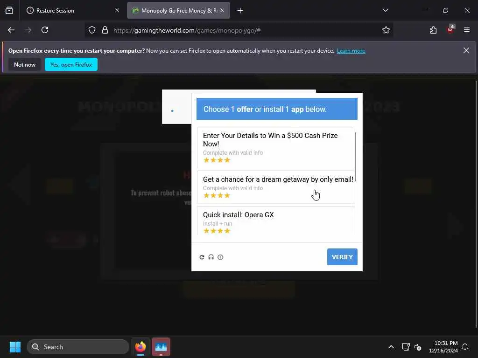
Task: Select the $500 Cash Prize offer
Action: coord(275,148)
